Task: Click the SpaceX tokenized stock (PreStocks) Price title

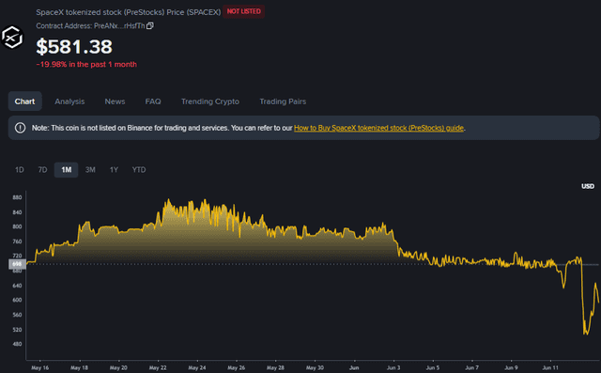Action: (129, 12)
